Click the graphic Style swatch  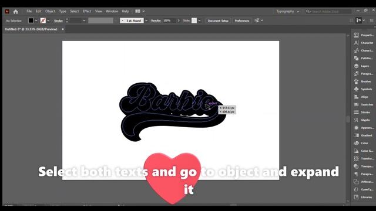194,21
